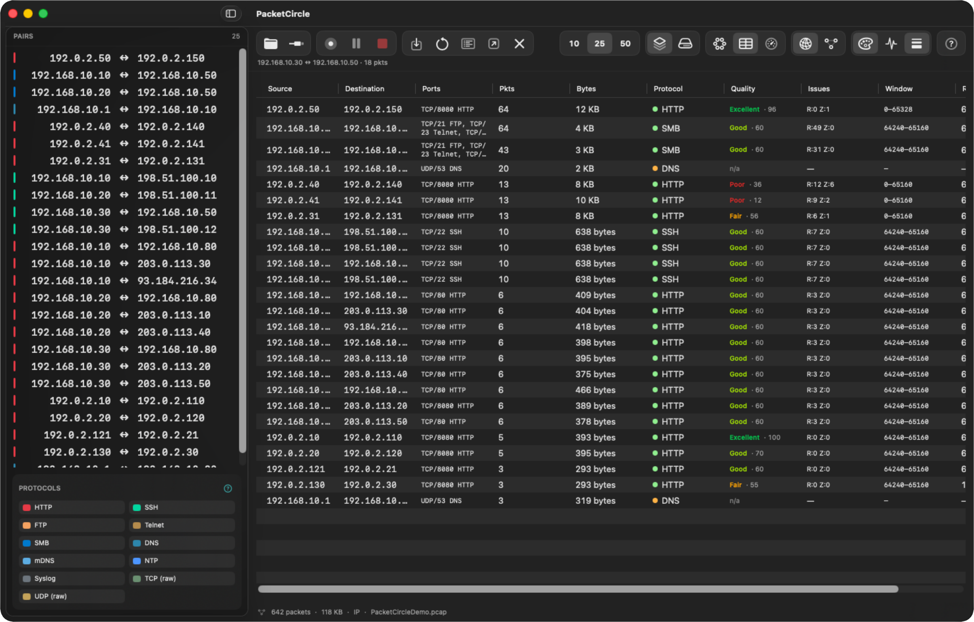The image size is (974, 622).
Task: Click the export arrow-in-box icon
Action: click(x=494, y=44)
